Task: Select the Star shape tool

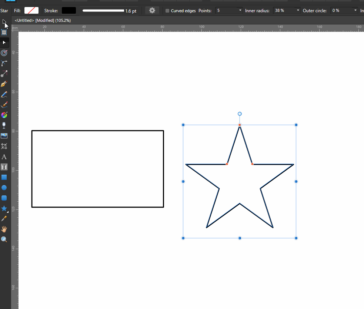Action: pyautogui.click(x=4, y=208)
